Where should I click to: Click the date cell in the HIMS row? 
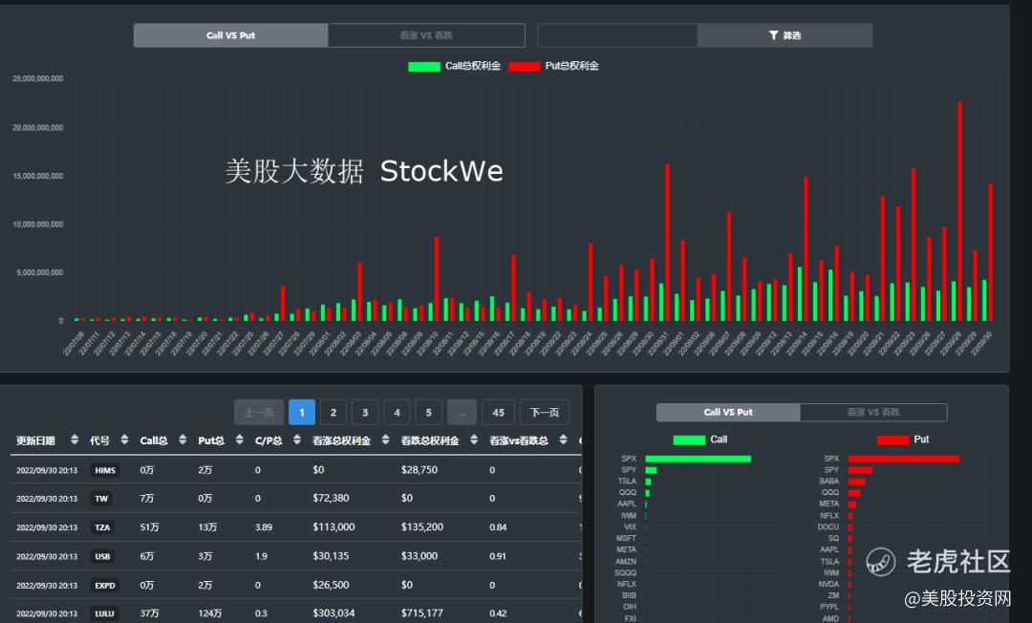(x=47, y=470)
